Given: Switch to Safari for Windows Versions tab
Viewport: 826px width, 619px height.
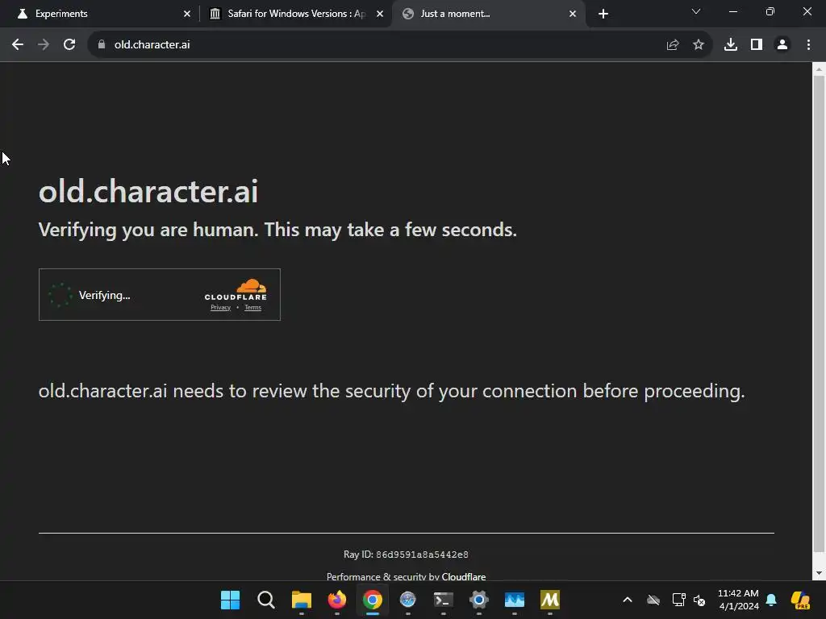Looking at the screenshot, I should tap(296, 14).
